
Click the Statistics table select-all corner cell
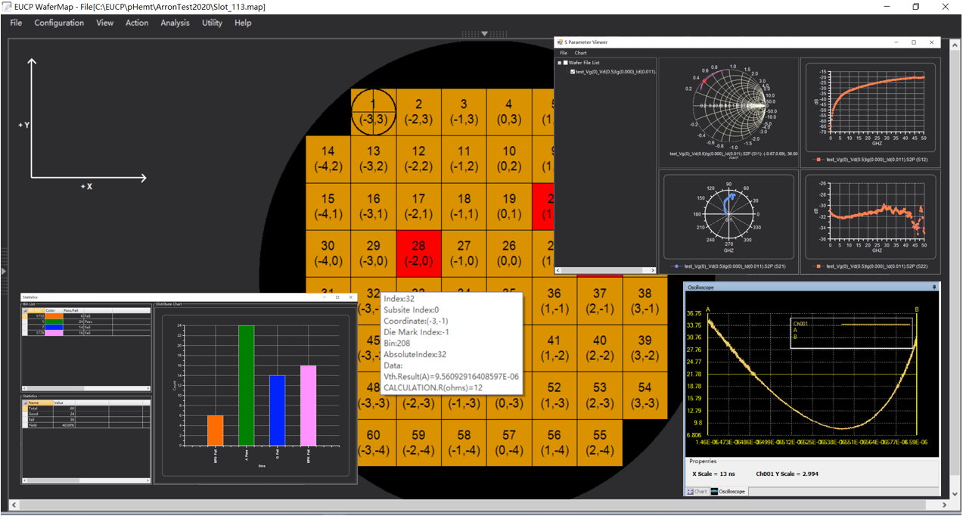(25, 403)
